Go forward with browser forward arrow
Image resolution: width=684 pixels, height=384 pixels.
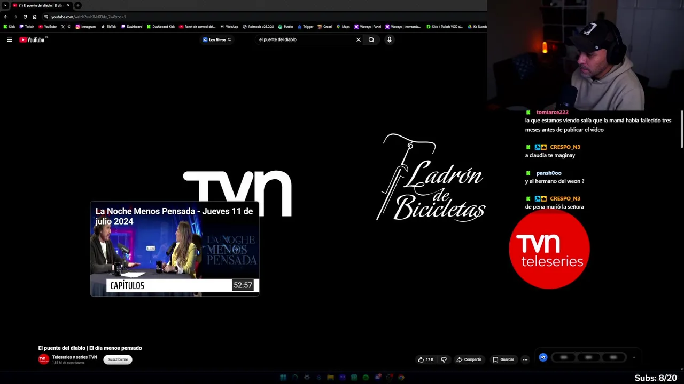click(15, 17)
